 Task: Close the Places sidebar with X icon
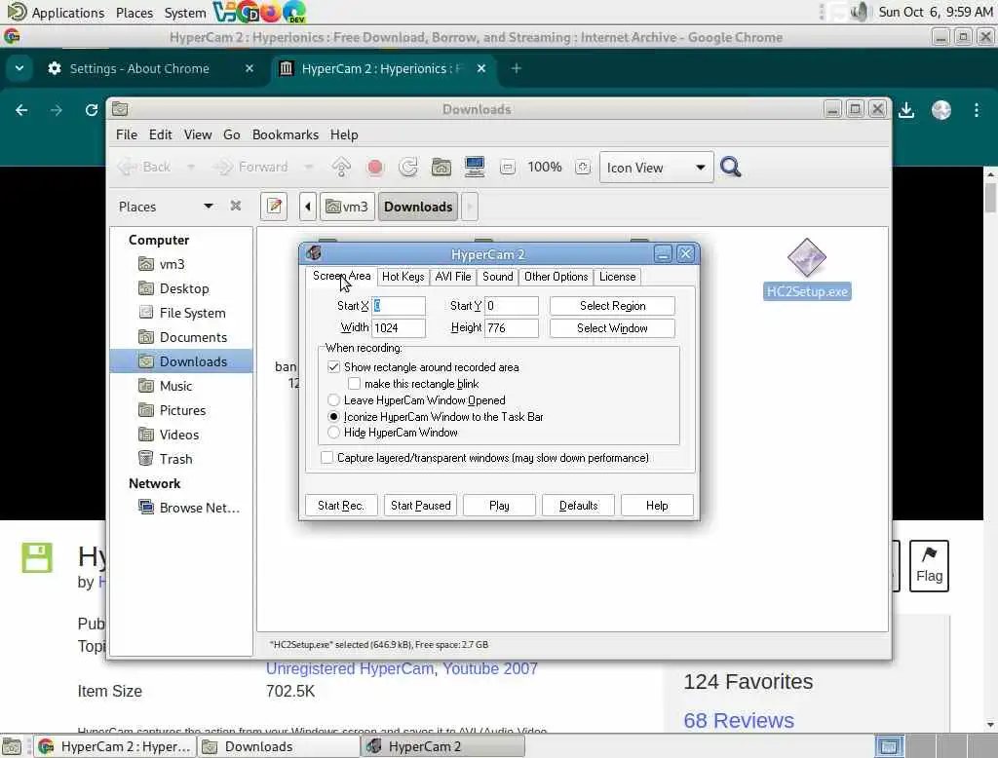coord(236,206)
